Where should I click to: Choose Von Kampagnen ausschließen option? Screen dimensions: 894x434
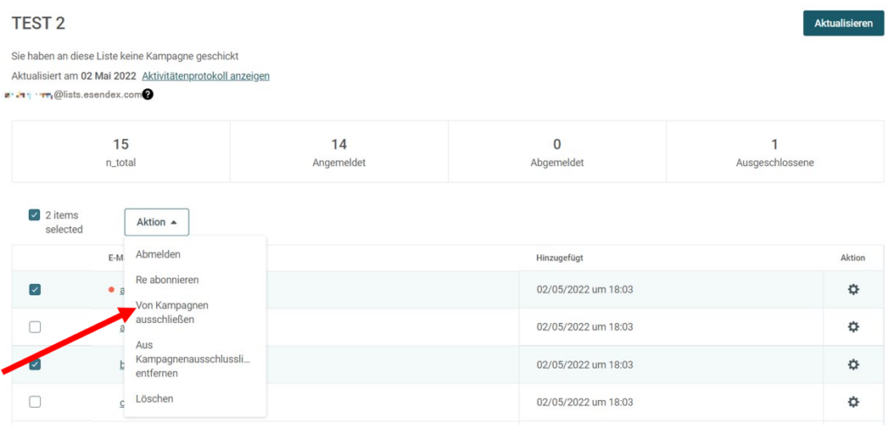(x=172, y=313)
